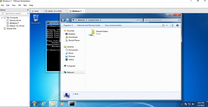The width and height of the screenshot is (208, 107).
Task: Select the Command Prompt taskbar icon
Action: point(72,104)
